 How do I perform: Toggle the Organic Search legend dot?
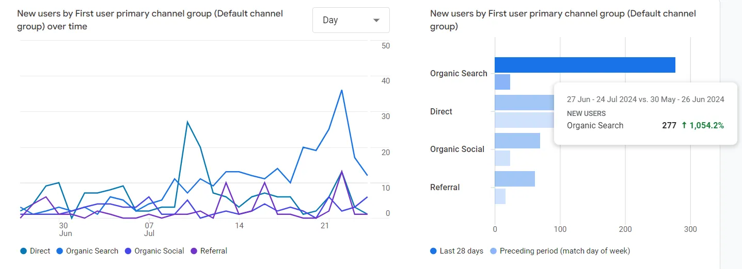pyautogui.click(x=59, y=251)
